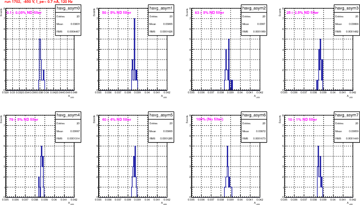Screen dimensions: 360x205
Task: Click the 10 ± 1% ND filter label
Action: [x=302, y=120]
